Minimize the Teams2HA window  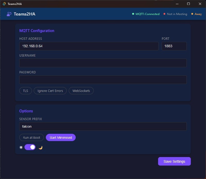(x=177, y=4)
